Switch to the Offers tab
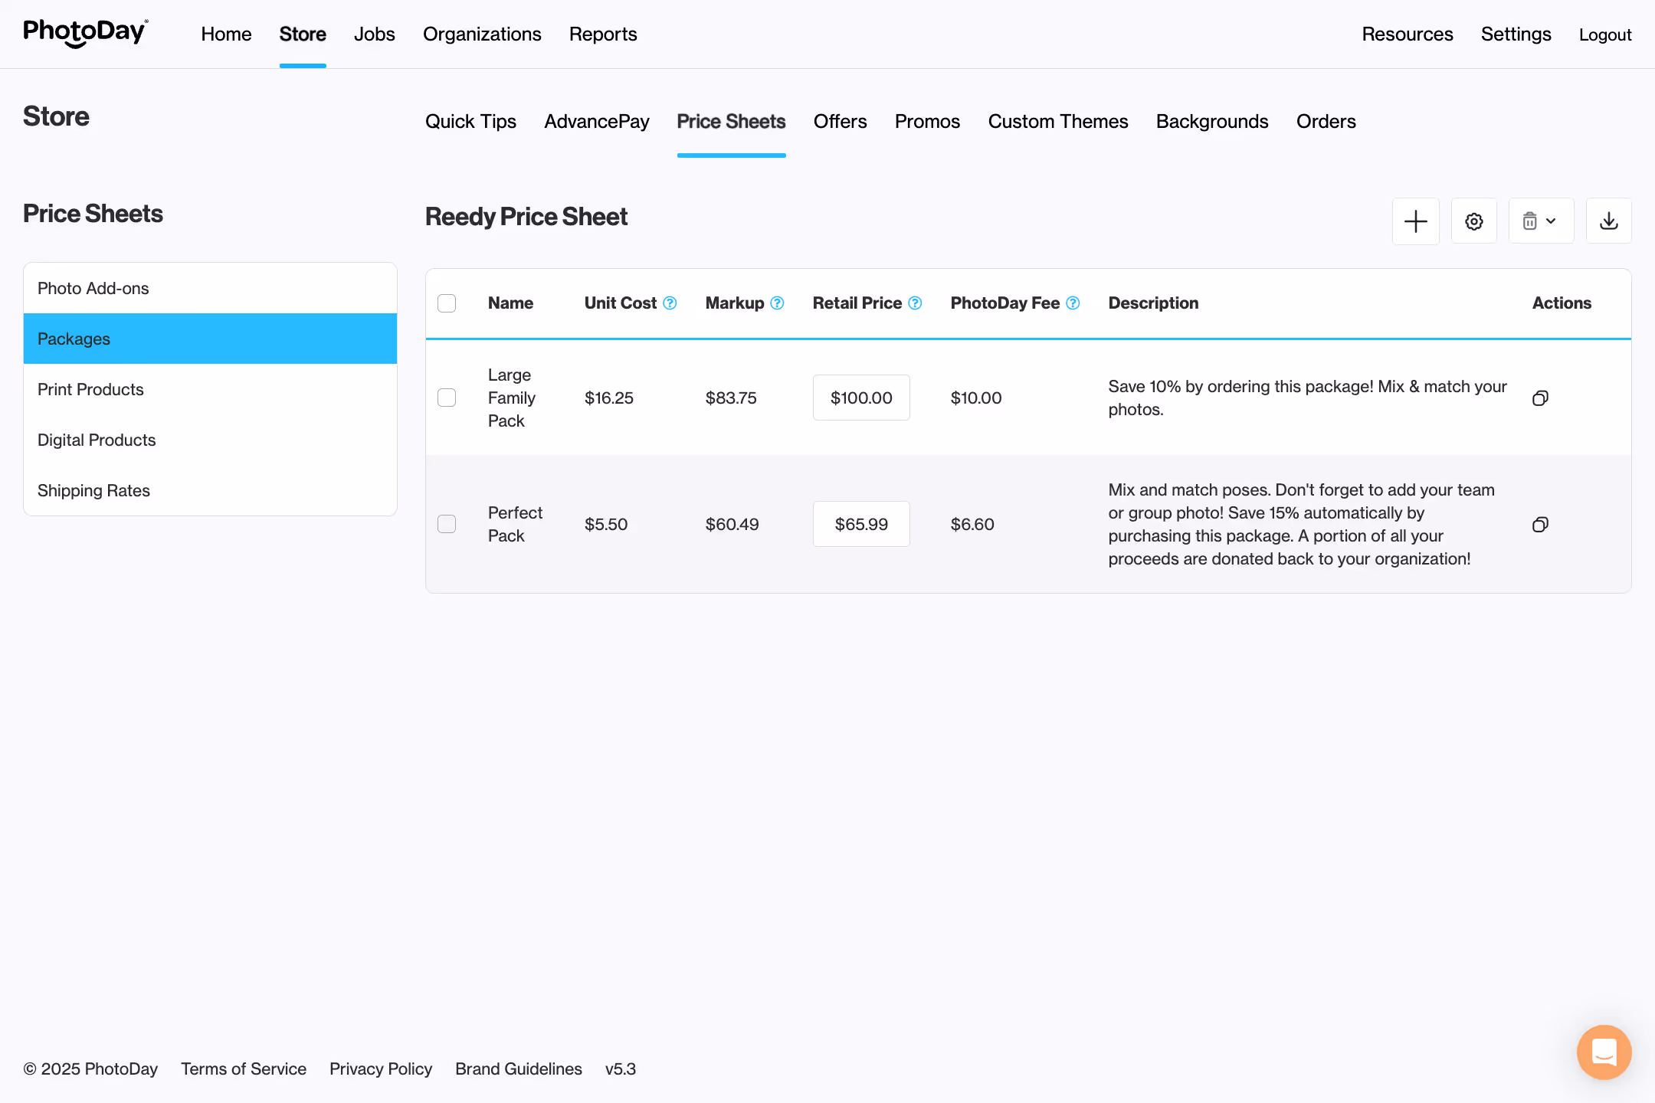The image size is (1655, 1103). coord(840,121)
